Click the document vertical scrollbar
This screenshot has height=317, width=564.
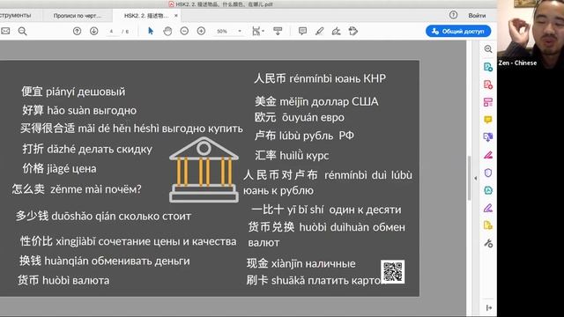coord(469,178)
